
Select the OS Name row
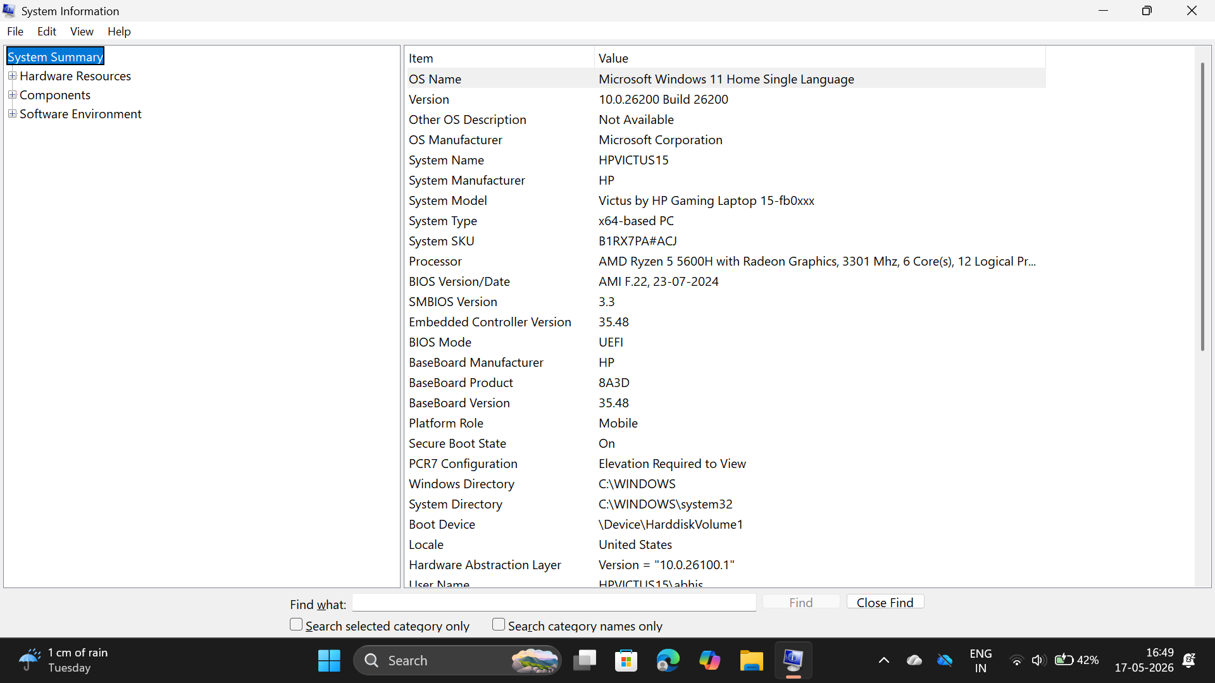pyautogui.click(x=725, y=79)
